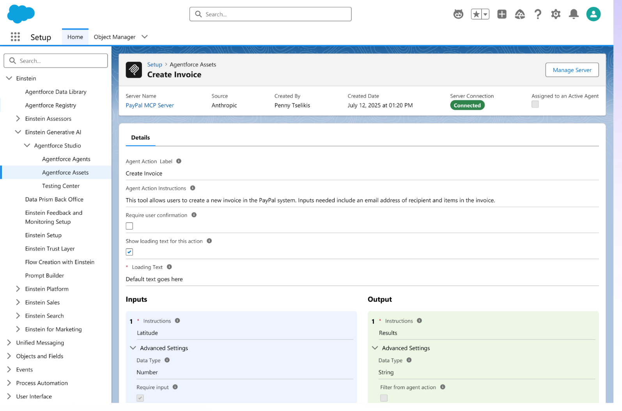Expand the Einstein Assessors tree node
The width and height of the screenshot is (622, 411).
[x=18, y=119]
